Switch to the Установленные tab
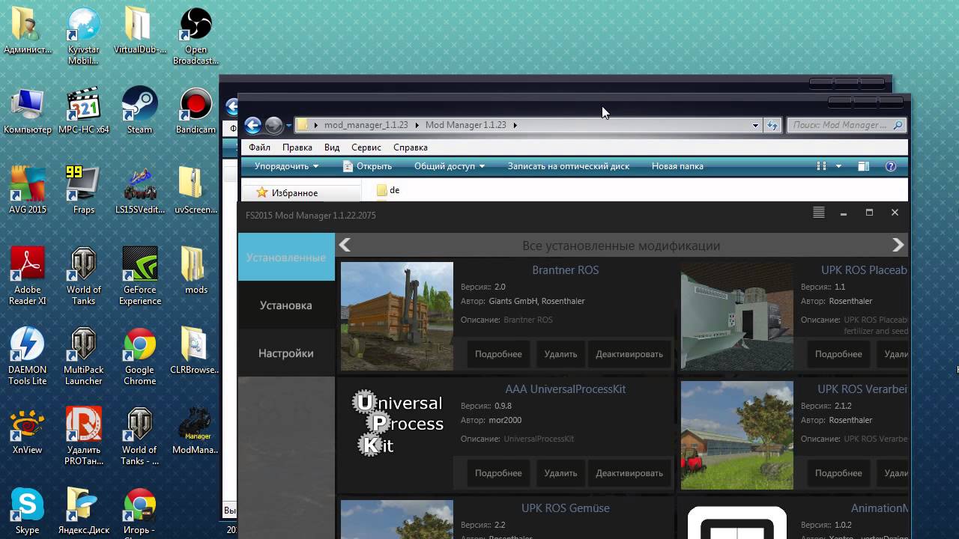Viewport: 959px width, 539px height. click(286, 257)
